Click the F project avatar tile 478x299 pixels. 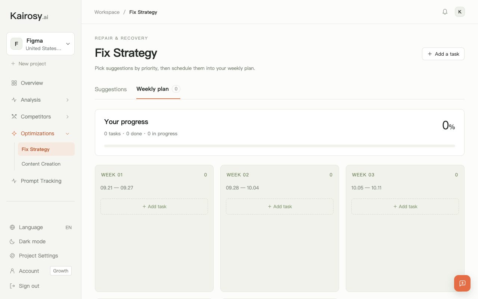(x=16, y=44)
